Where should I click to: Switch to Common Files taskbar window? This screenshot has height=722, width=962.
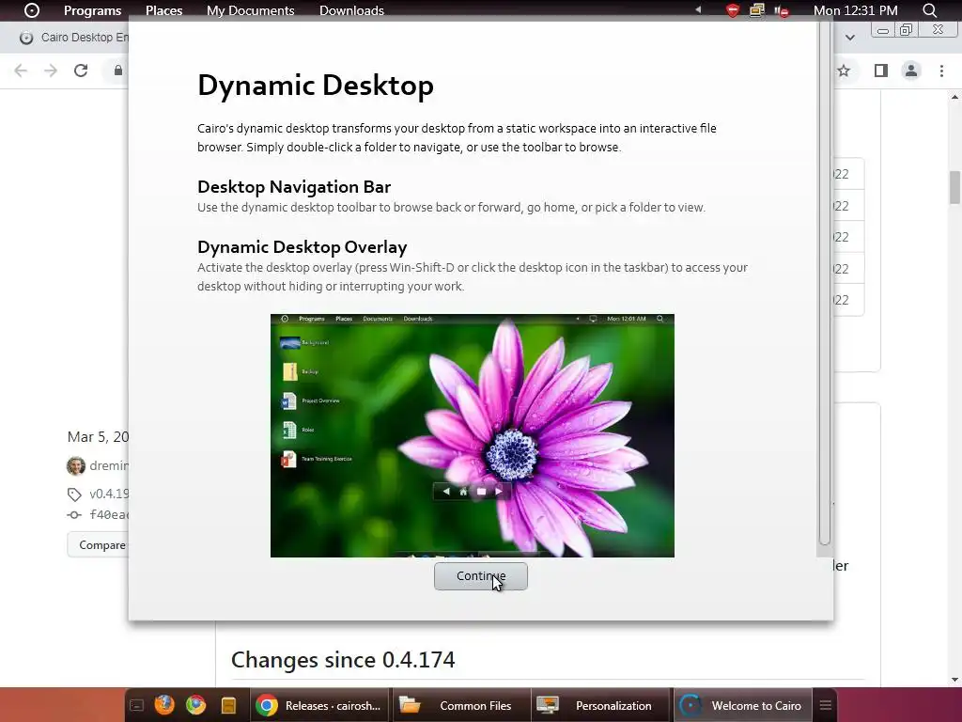pyautogui.click(x=462, y=705)
